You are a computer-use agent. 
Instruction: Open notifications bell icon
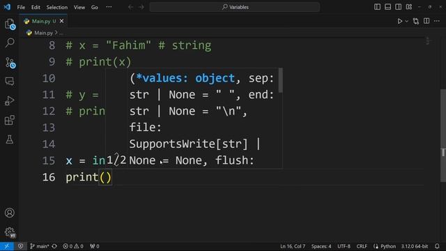click(437, 246)
